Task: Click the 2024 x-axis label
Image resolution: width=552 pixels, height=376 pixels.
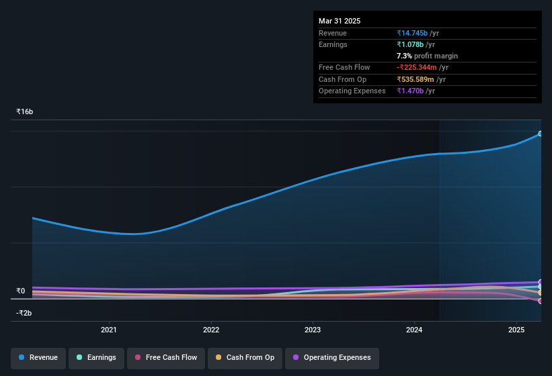Action: (x=414, y=330)
